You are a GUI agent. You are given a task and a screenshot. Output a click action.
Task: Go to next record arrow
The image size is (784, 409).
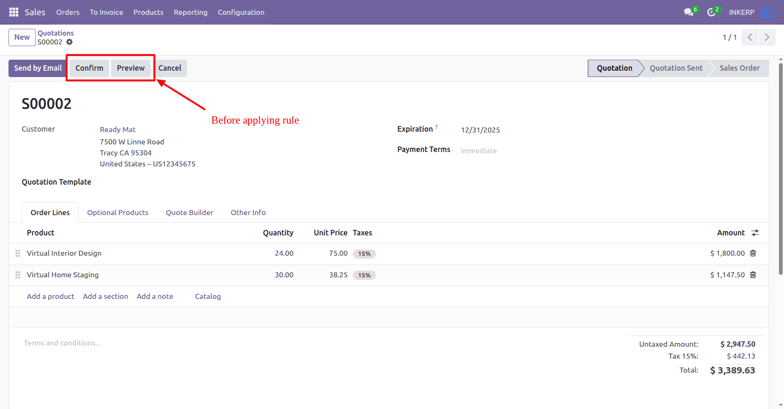point(767,37)
